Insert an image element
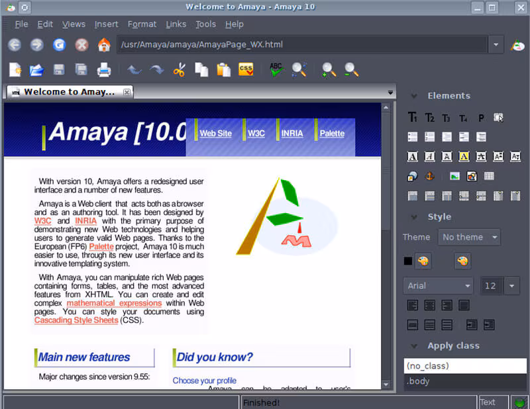 pos(454,176)
